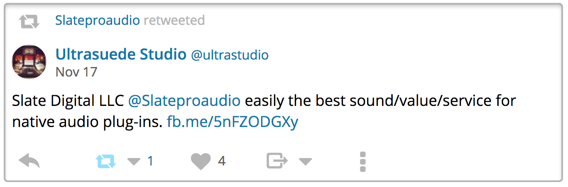Click the @ultrastudio handle
Screen dimensions: 568x187
tap(230, 55)
